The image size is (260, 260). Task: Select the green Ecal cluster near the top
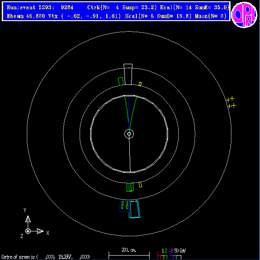(x=121, y=81)
